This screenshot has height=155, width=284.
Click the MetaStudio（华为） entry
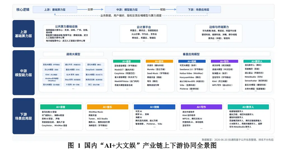click(x=254, y=77)
